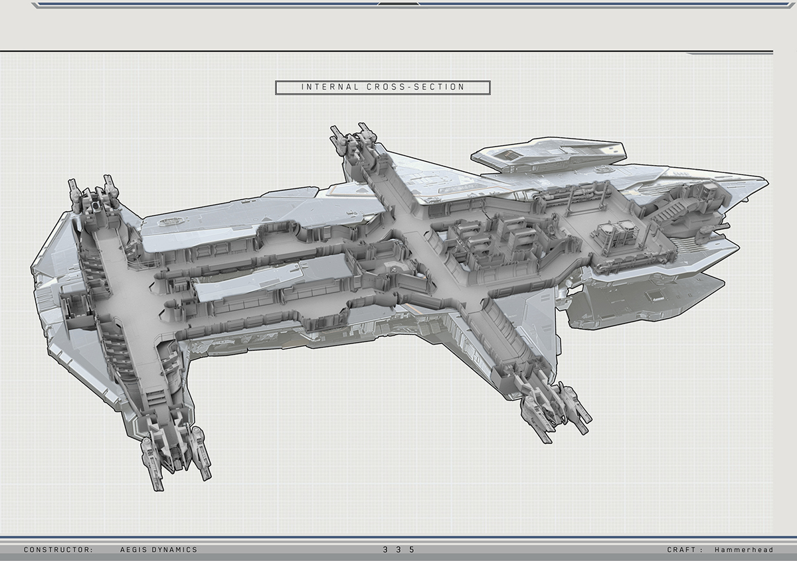This screenshot has height=561, width=797.
Task: Click the raised tower deck atop the ship
Action: pos(547,155)
